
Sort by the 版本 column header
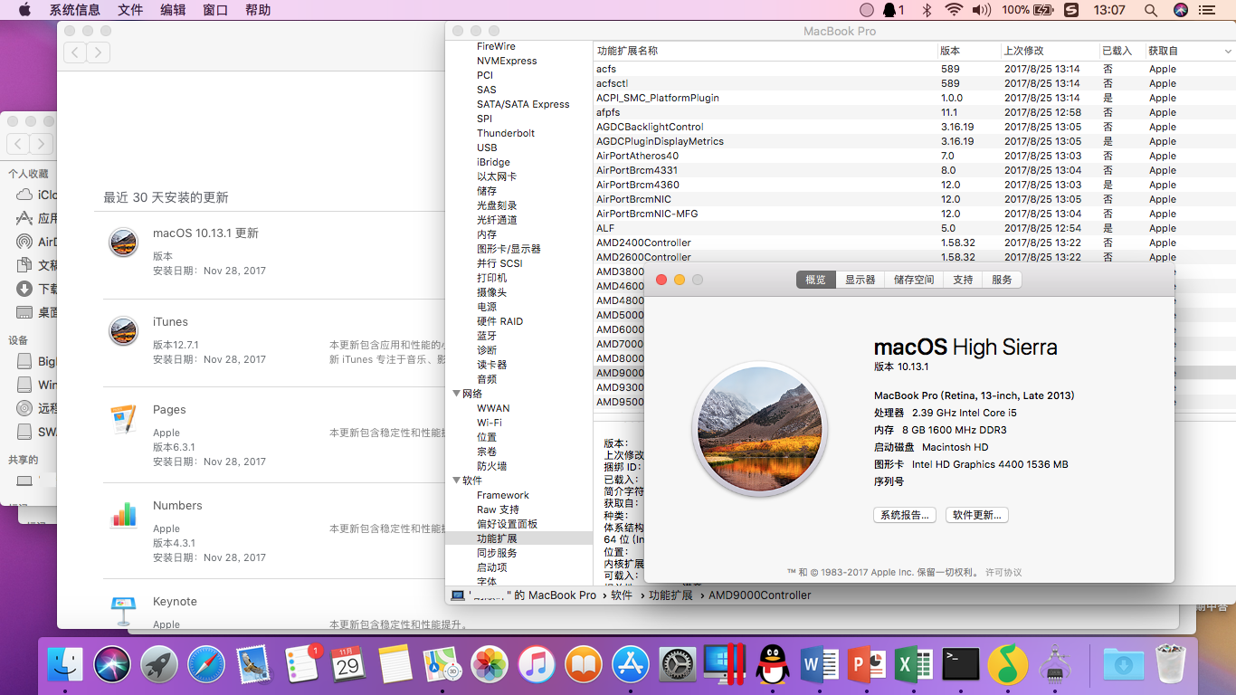click(x=967, y=51)
